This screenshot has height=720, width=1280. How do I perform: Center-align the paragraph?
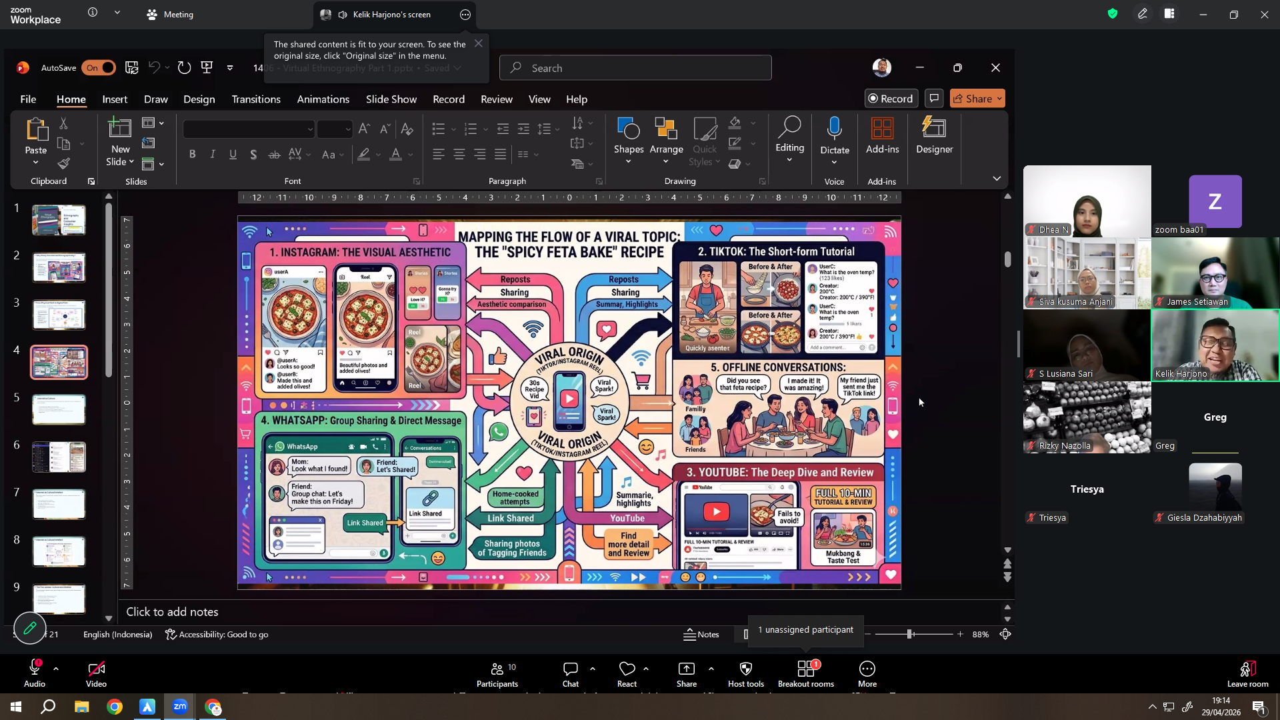(459, 155)
